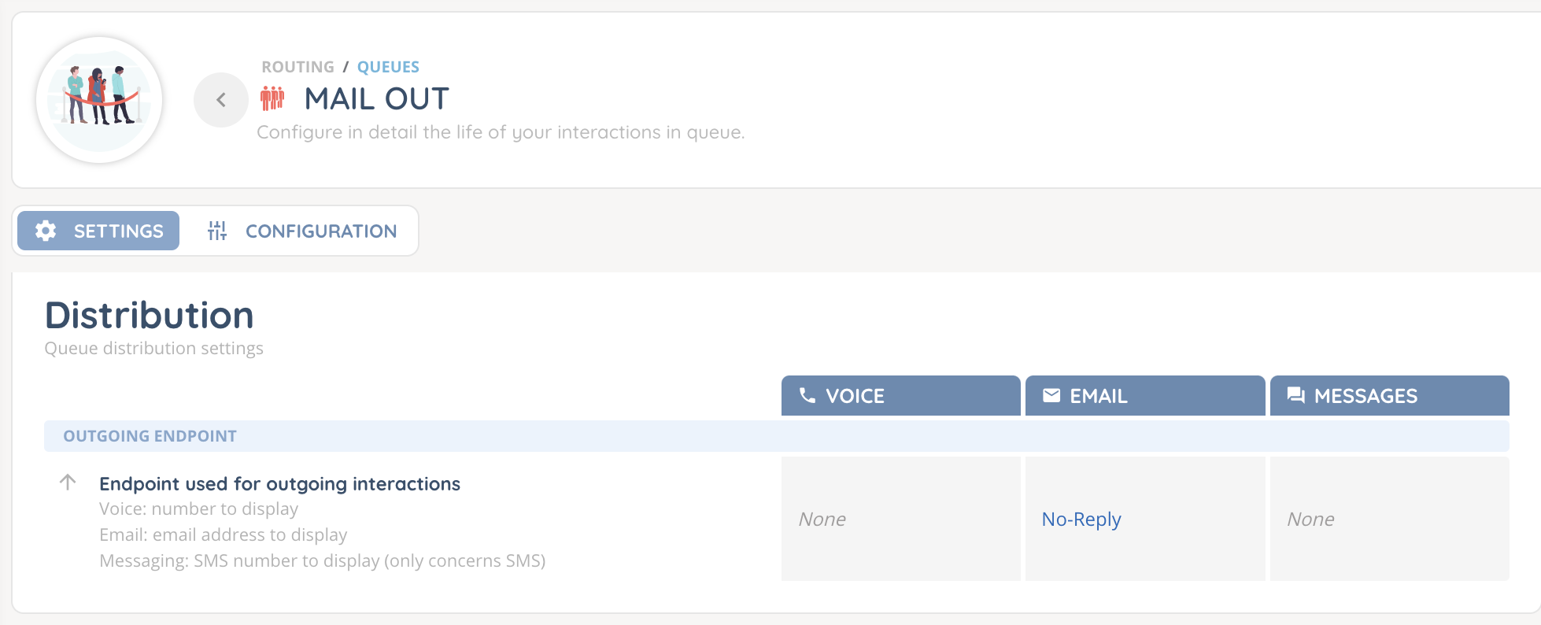Select the Messages endpoint None field
The image size is (1541, 625).
(x=1389, y=519)
